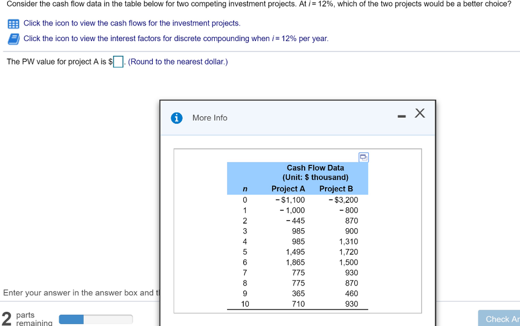Click the Cash Flow Data table title
This screenshot has width=520, height=326.
[315, 168]
